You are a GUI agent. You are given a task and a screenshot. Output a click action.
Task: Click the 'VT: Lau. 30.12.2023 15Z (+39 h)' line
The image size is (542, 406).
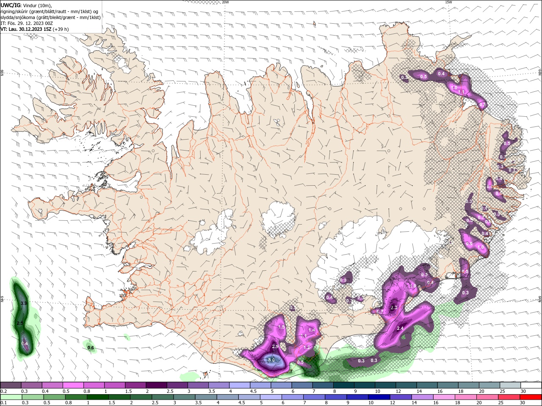tap(35, 29)
